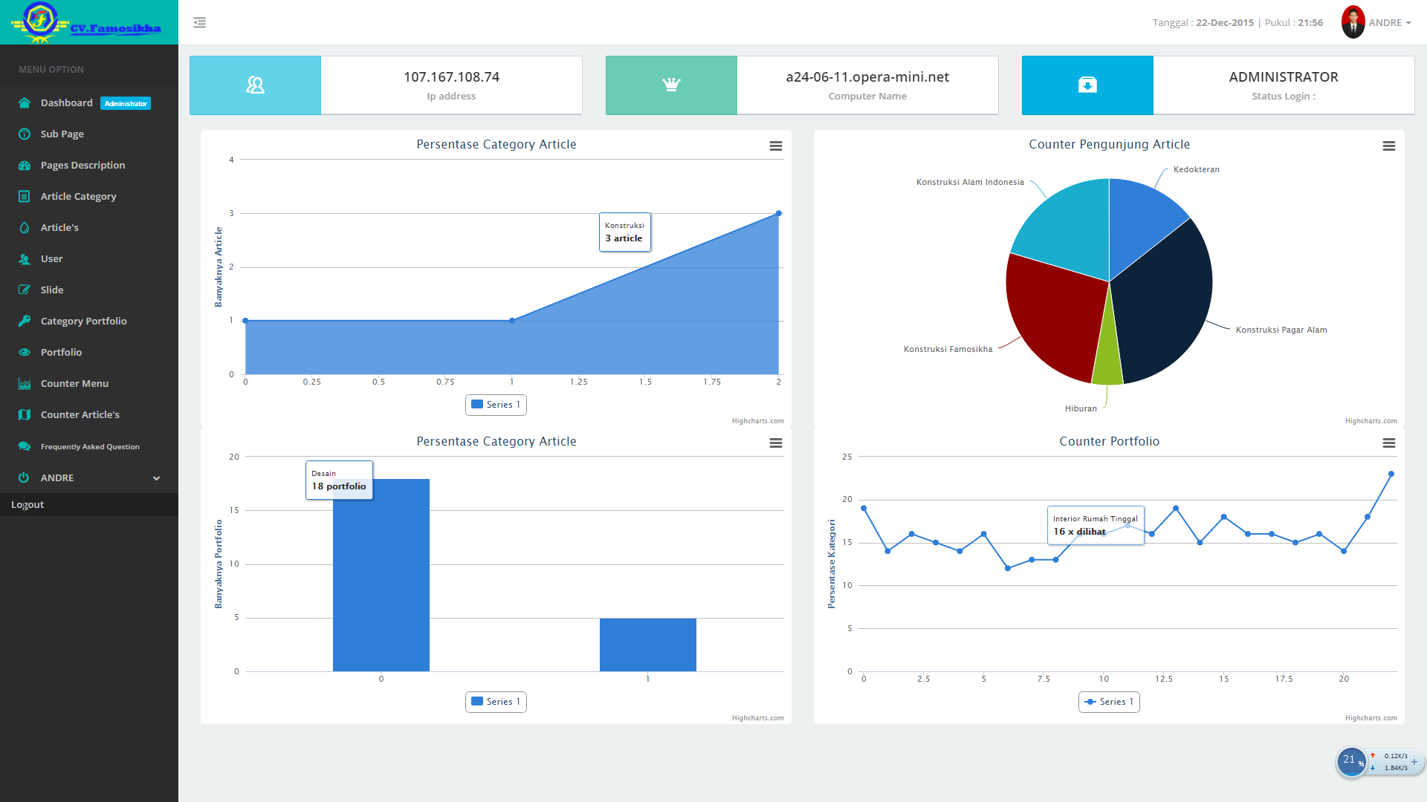
Task: Click the CV.Famosikha logo
Action: pyautogui.click(x=88, y=22)
